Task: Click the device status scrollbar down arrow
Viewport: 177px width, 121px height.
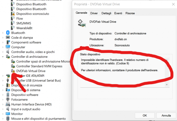Action: tap(167, 85)
